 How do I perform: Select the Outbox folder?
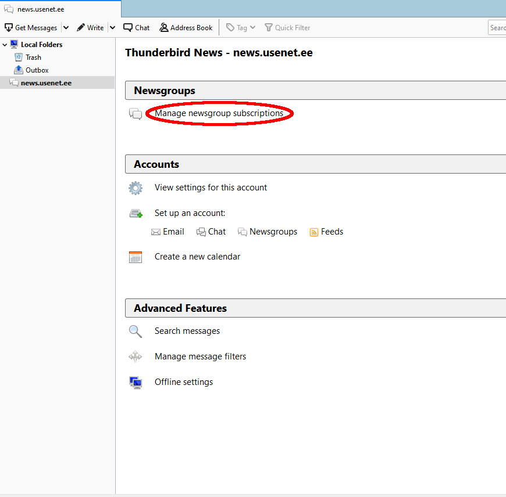[37, 70]
